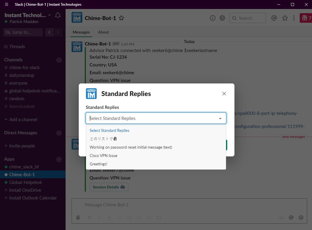Click the Channels section header
Viewport: 312px width, 230px height.
(13, 60)
